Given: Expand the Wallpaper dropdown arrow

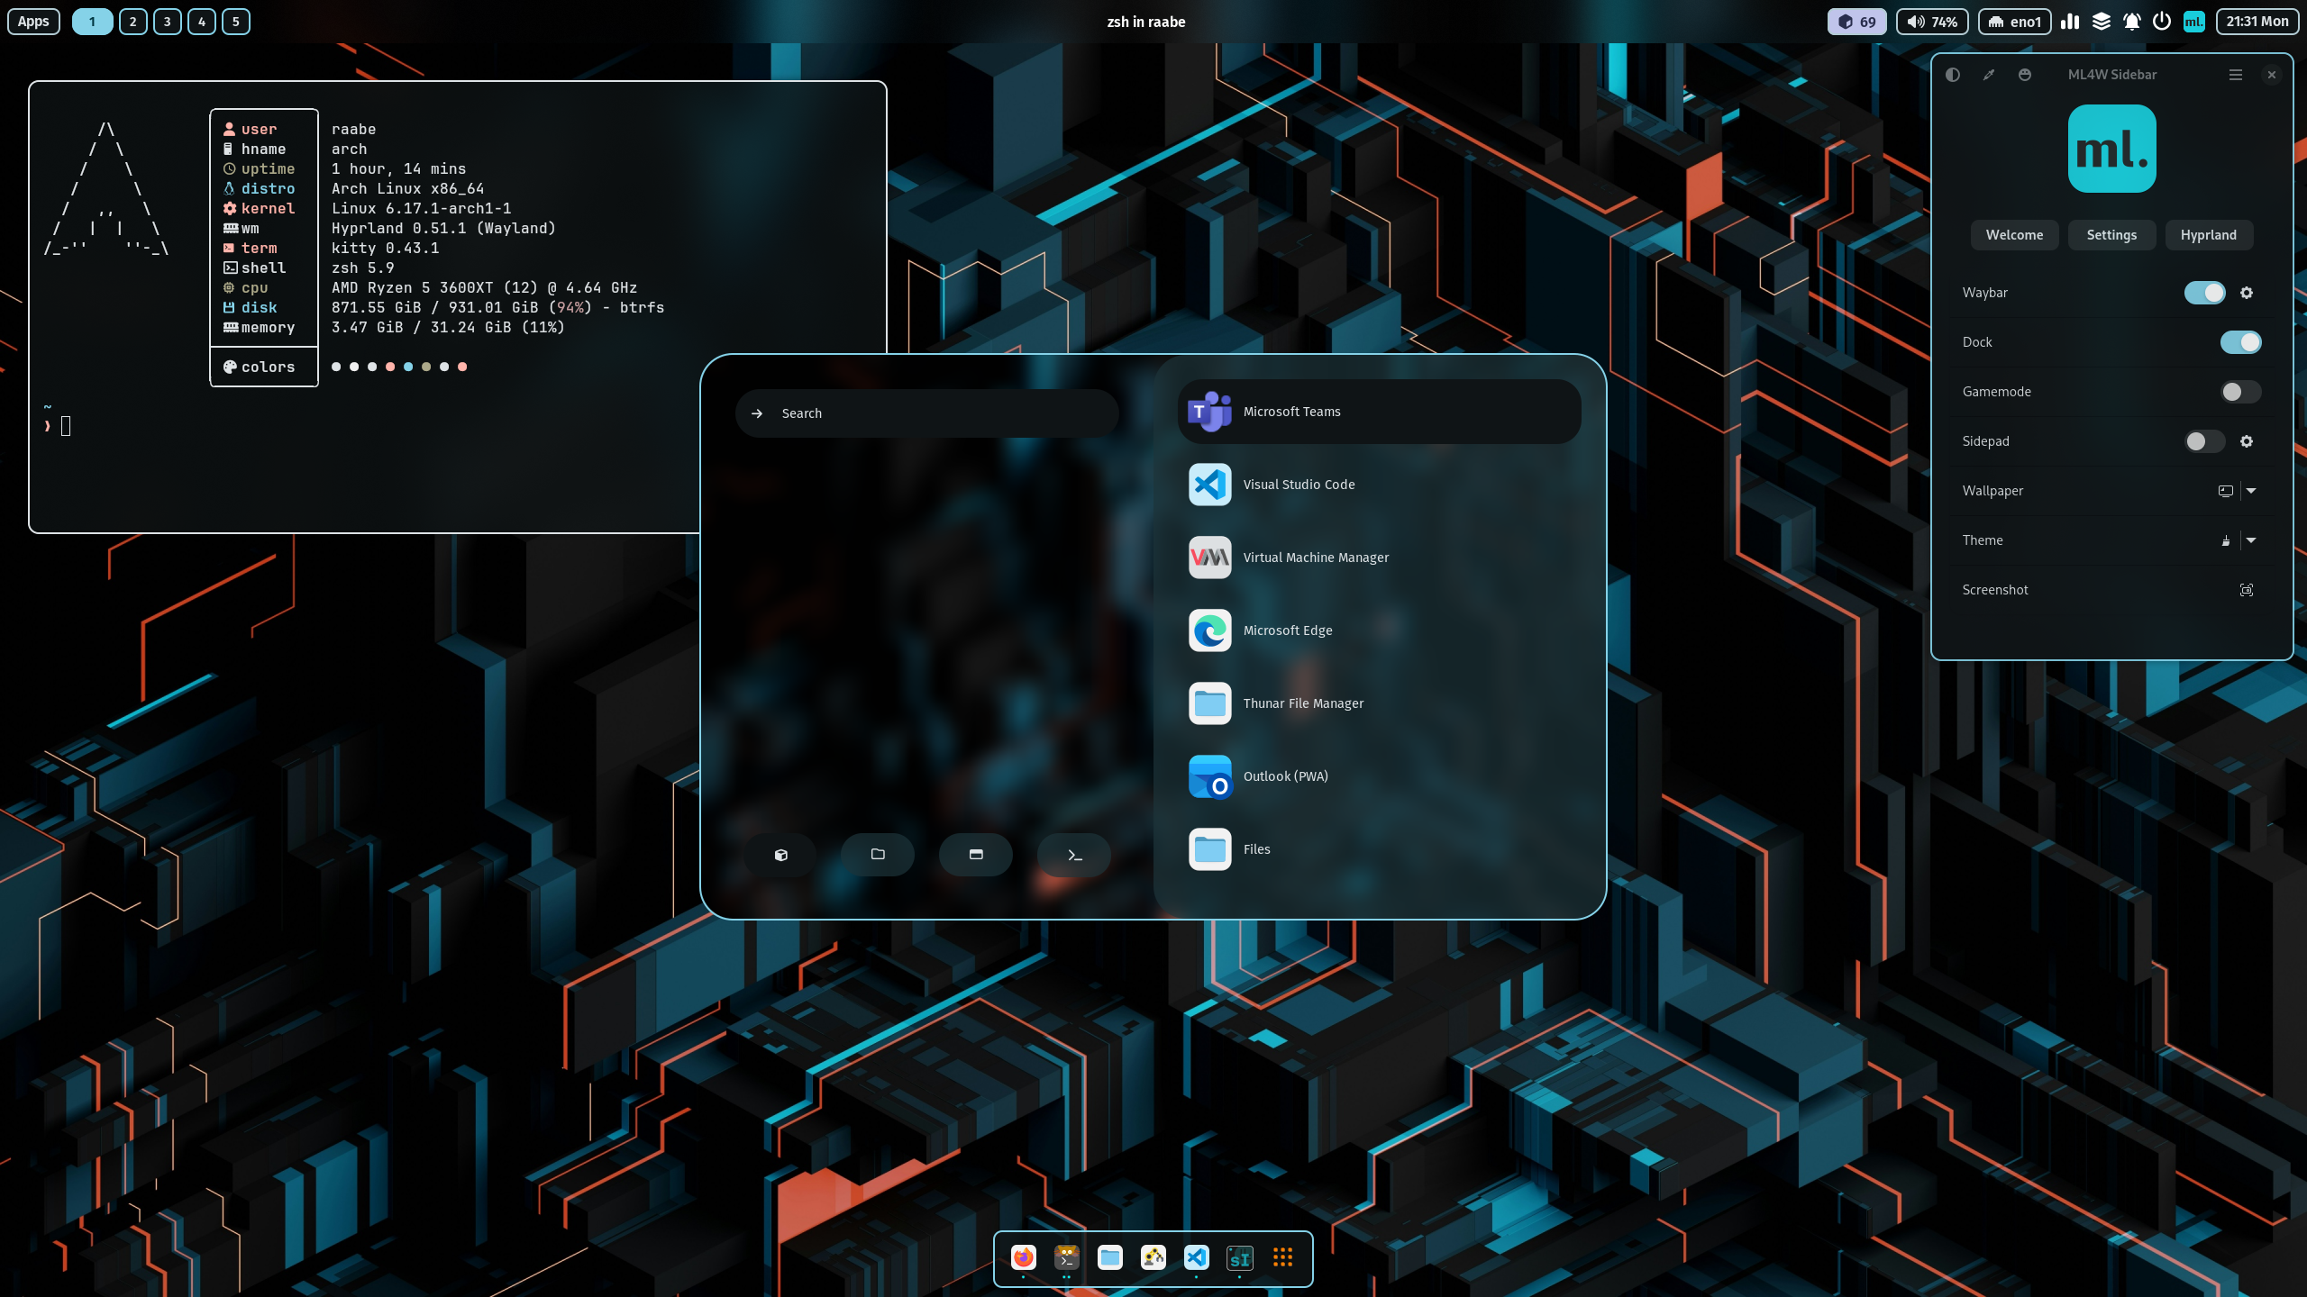Looking at the screenshot, I should tap(2251, 491).
